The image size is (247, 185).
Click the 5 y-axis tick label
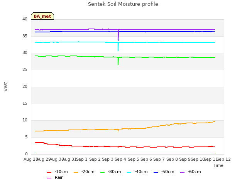[x=26, y=137]
